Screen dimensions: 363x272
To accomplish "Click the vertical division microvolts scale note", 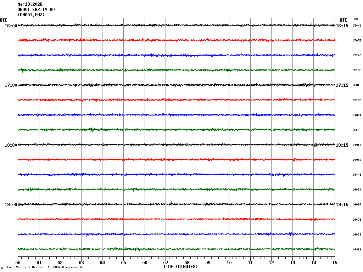I will pyautogui.click(x=45, y=267).
